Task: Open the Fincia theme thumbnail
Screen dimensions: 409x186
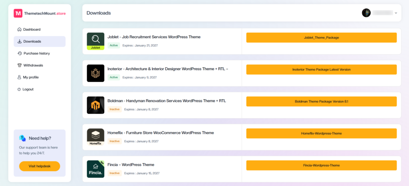Action: [x=95, y=169]
